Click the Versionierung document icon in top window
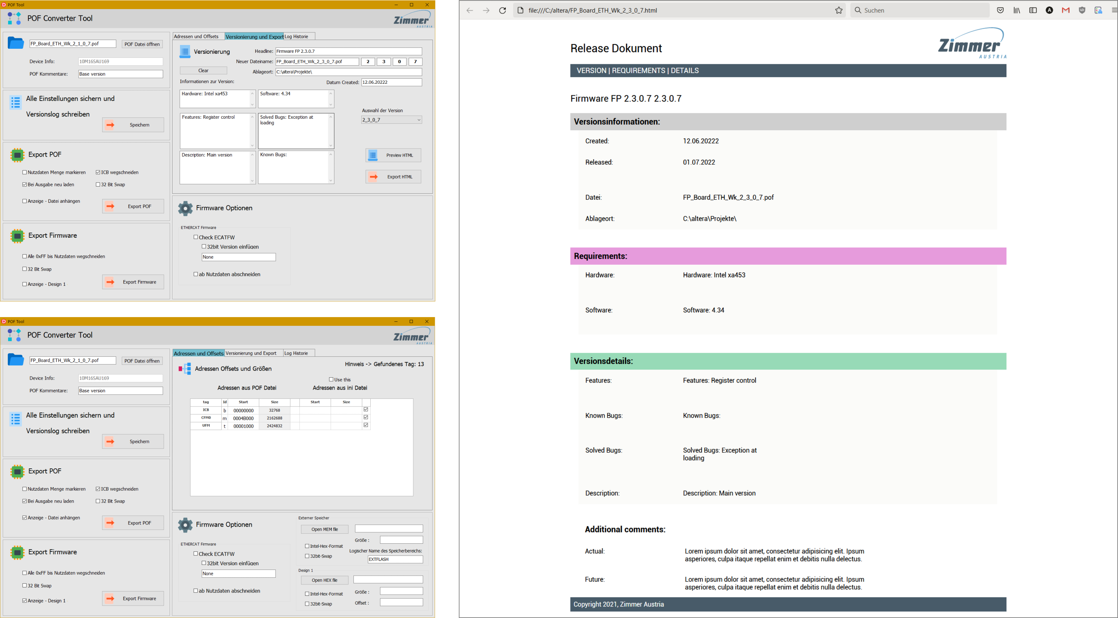Screen dimensions: 1118x618 coord(185,52)
